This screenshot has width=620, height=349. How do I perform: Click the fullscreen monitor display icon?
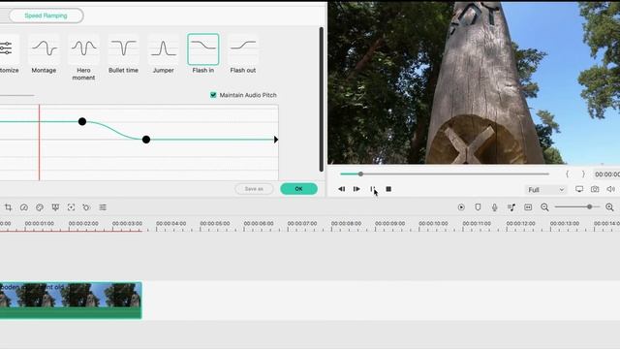(x=579, y=189)
